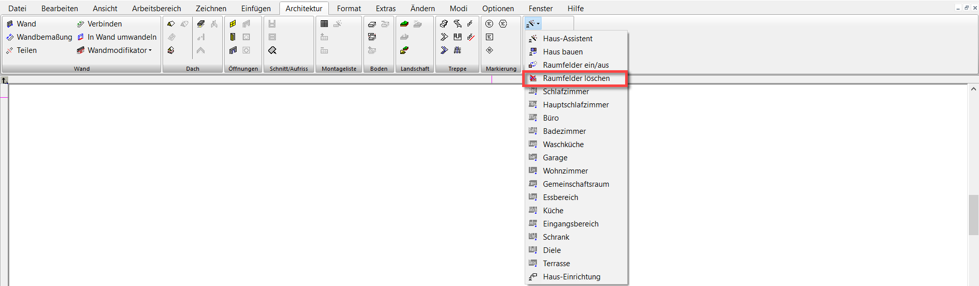Switch to the Einfügen tab
The image size is (979, 286).
click(x=256, y=9)
